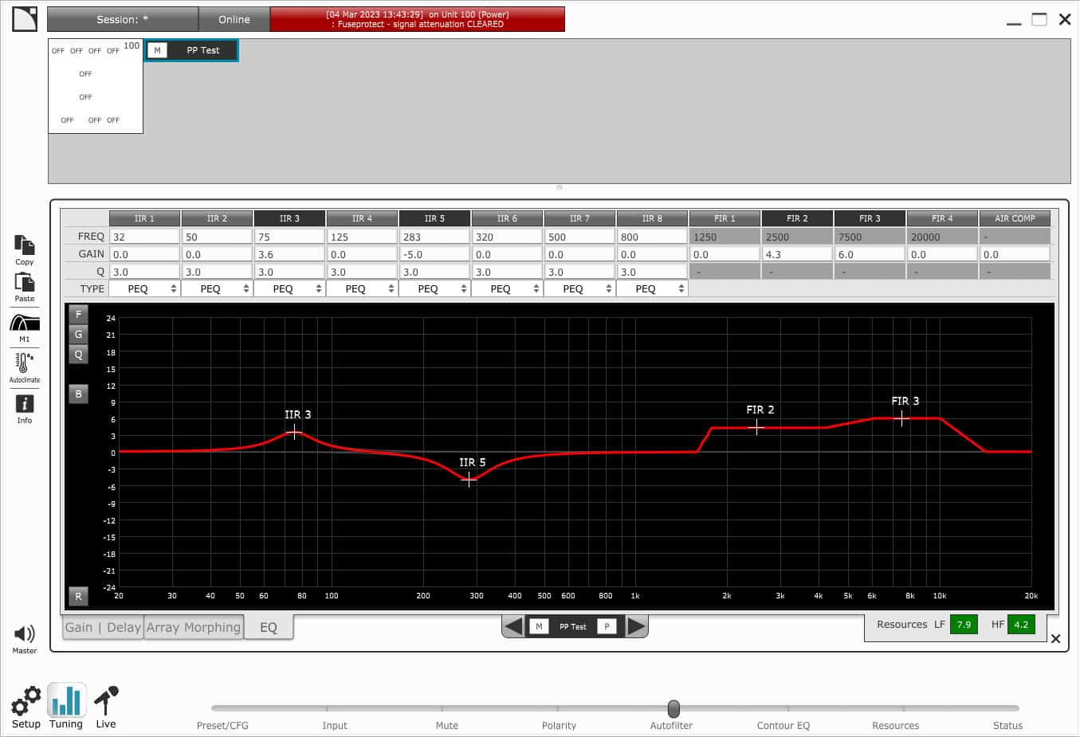Go to next group with right arrow
Image resolution: width=1080 pixels, height=737 pixels.
point(636,626)
